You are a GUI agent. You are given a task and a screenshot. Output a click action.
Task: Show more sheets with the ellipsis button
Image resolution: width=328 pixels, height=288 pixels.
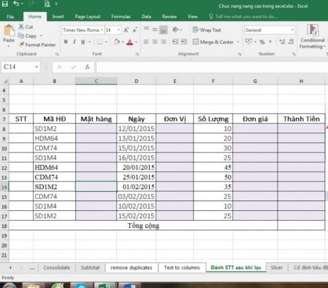coord(32,268)
